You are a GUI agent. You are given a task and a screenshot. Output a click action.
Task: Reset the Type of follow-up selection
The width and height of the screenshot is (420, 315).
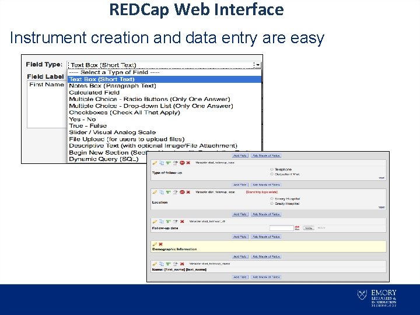tap(381, 178)
